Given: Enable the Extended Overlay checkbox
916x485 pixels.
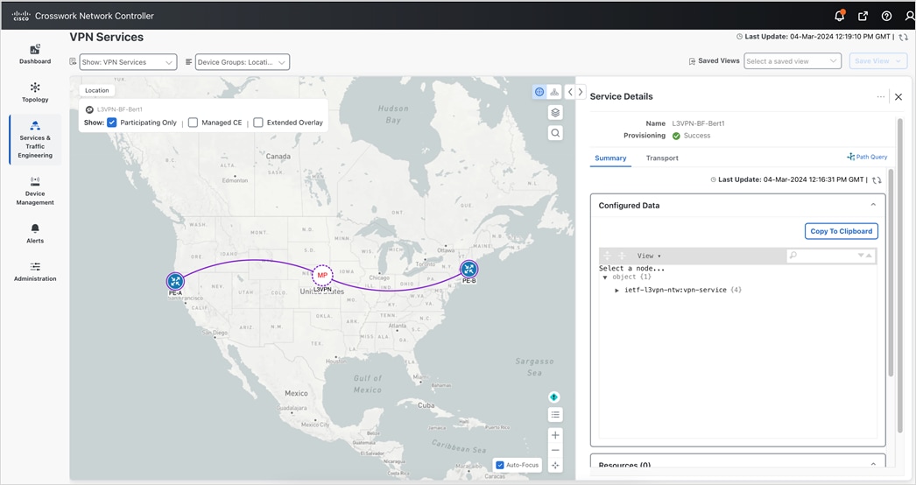Looking at the screenshot, I should 258,123.
